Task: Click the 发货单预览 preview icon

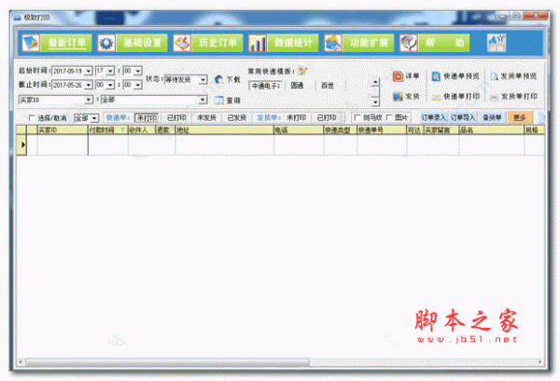Action: [x=494, y=76]
